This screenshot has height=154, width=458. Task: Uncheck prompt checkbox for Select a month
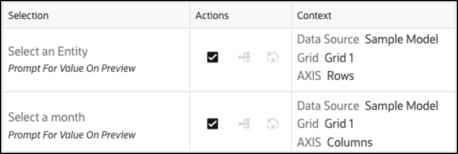tap(212, 124)
